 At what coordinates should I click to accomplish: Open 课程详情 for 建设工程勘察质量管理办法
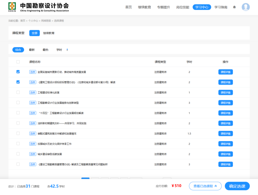coord(225,164)
